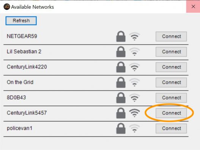The image size is (200, 150).
Task: Click the lock icon for On the Grid
Action: click(121, 82)
